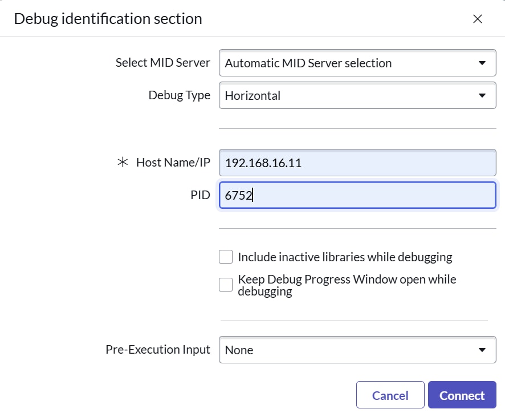Image resolution: width=505 pixels, height=413 pixels.
Task: Click the PID label
Action: (x=200, y=195)
